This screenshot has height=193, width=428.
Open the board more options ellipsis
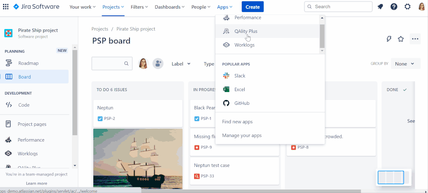(415, 39)
